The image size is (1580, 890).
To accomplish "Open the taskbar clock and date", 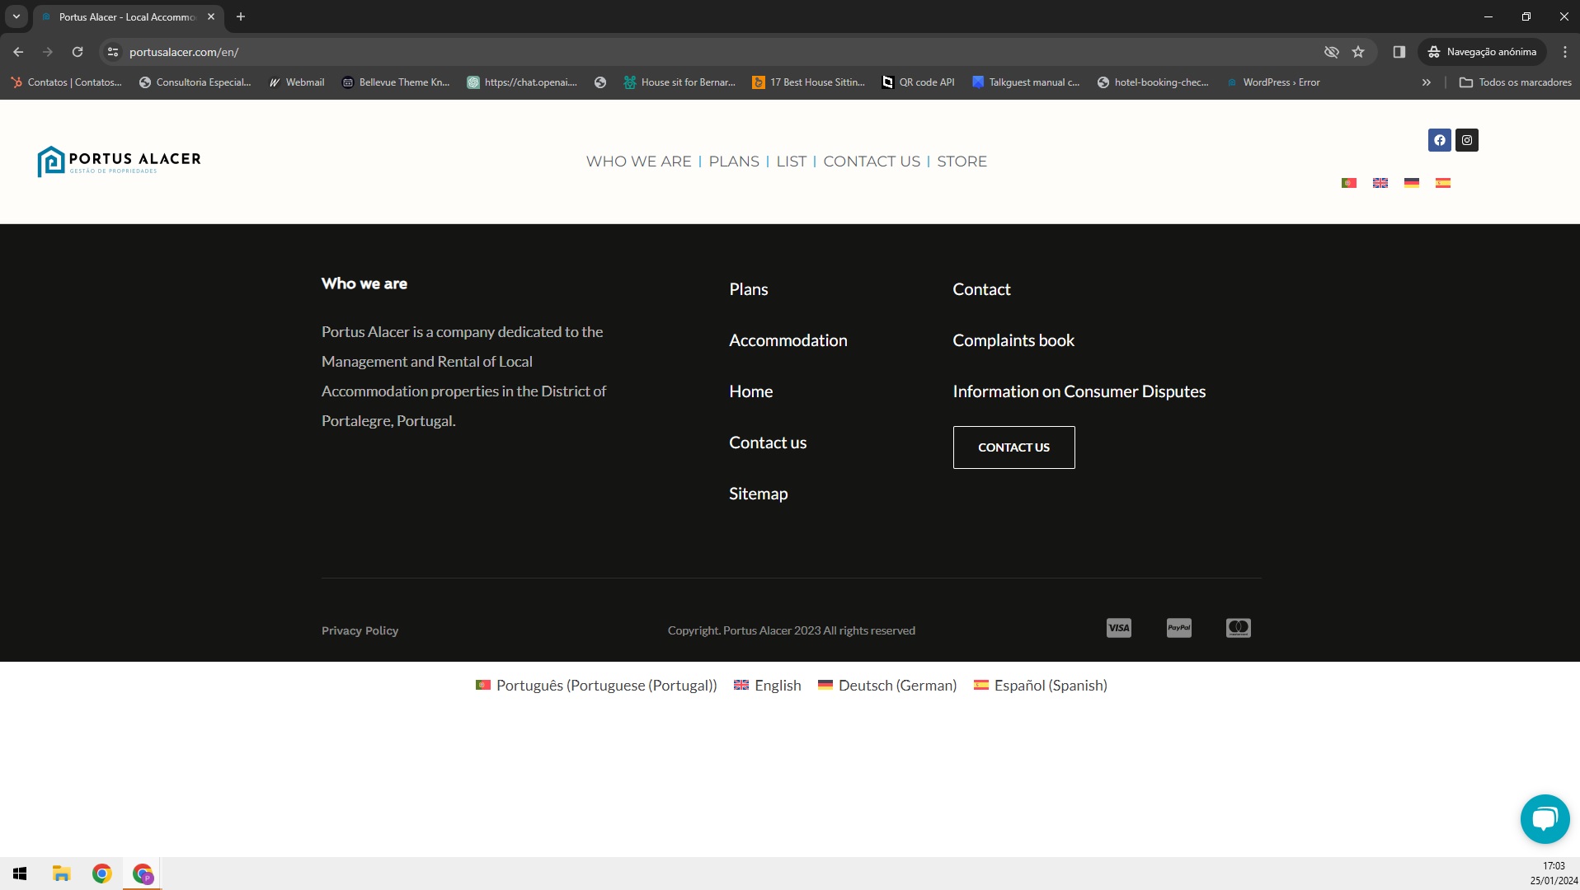I will click(1554, 874).
